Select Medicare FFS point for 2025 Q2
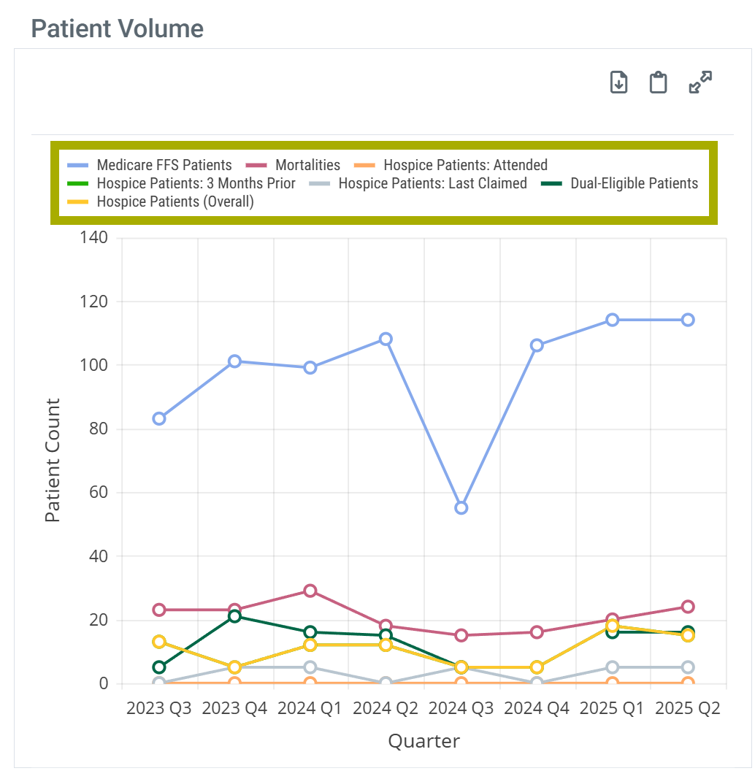Viewport: 755px width, 779px height. [x=688, y=320]
